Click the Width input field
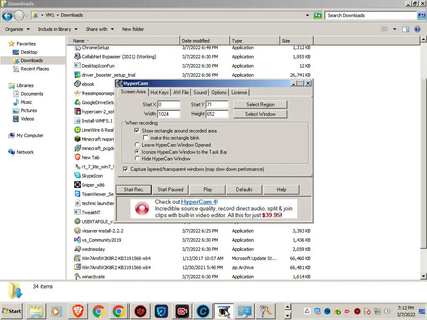Image resolution: width=427 pixels, height=320 pixels. tap(169, 114)
